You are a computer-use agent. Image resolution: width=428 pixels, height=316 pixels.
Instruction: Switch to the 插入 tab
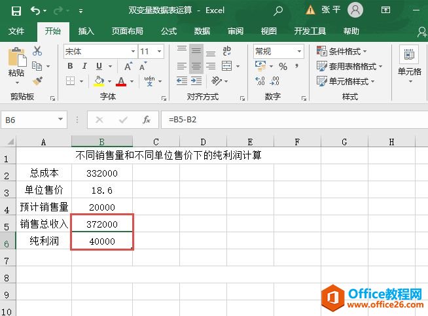coord(86,31)
